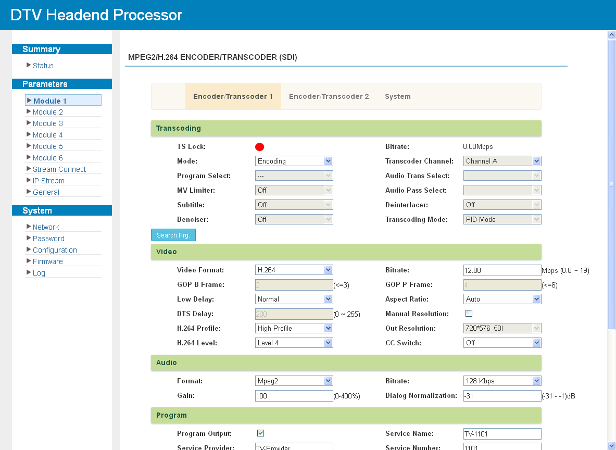The height and width of the screenshot is (450, 616).
Task: Open the H.264 Profile dropdown
Action: pyautogui.click(x=294, y=328)
